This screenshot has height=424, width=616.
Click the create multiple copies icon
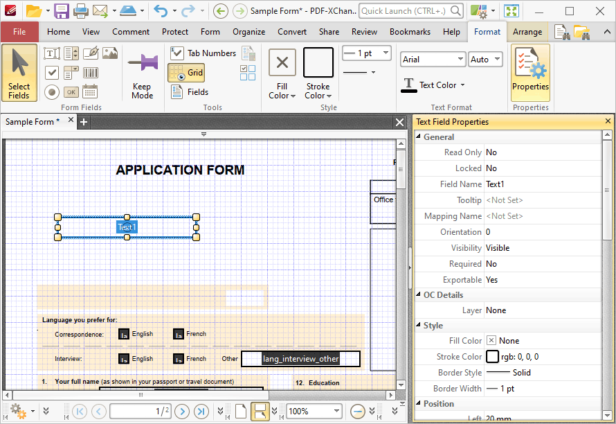point(248,54)
